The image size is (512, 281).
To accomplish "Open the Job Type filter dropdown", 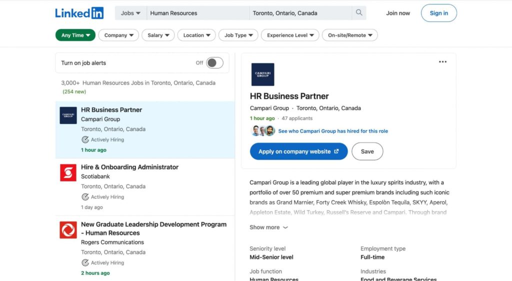I will 238,35.
